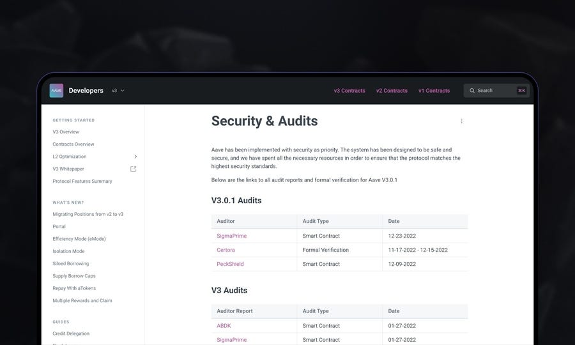Open the page options kebab menu

click(x=461, y=121)
